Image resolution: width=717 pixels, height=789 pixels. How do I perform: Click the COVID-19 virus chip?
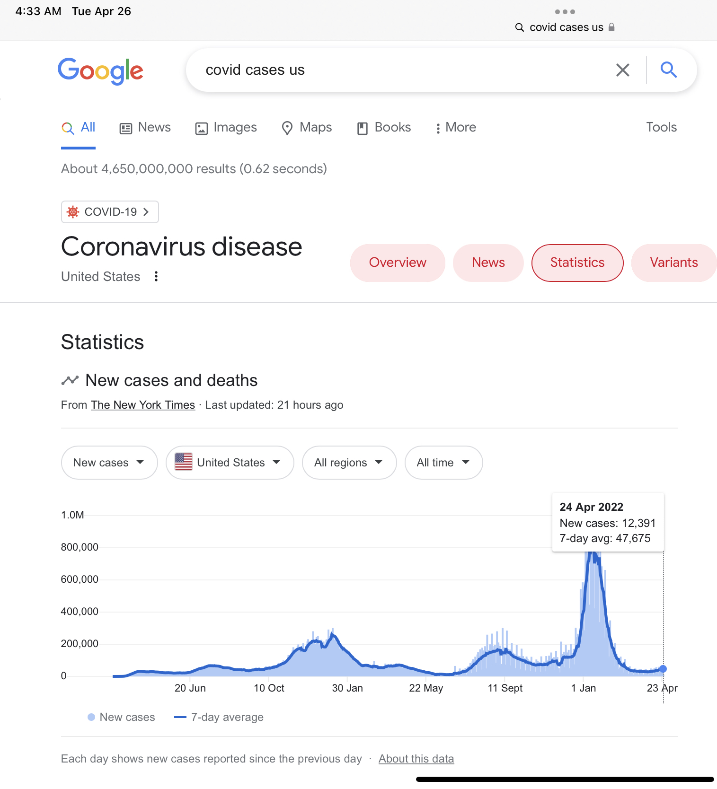[110, 212]
